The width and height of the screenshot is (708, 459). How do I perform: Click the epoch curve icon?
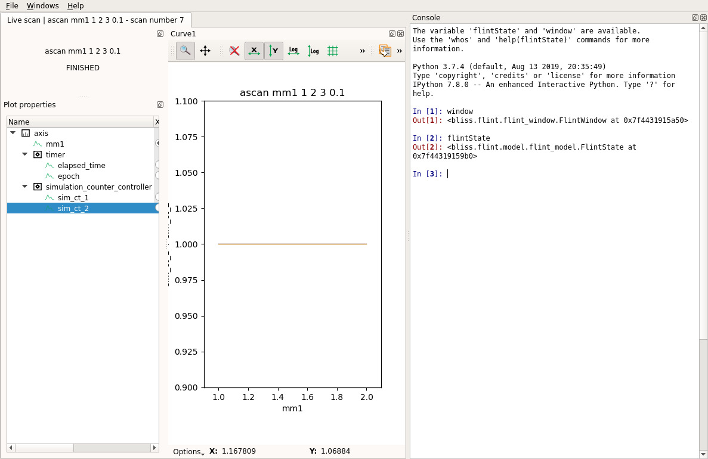pos(50,176)
